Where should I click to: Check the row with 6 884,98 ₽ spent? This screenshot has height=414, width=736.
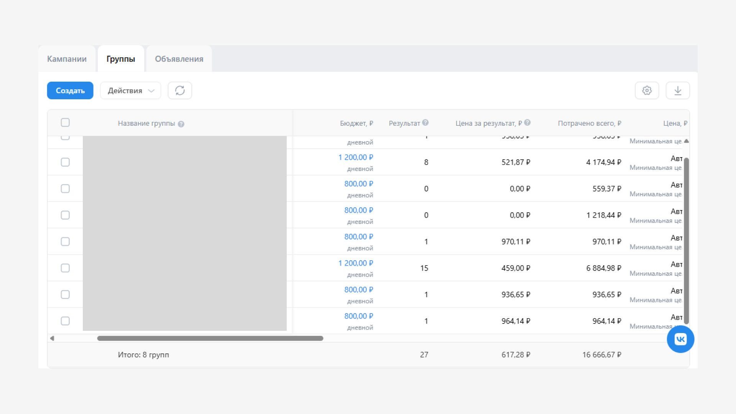65,268
